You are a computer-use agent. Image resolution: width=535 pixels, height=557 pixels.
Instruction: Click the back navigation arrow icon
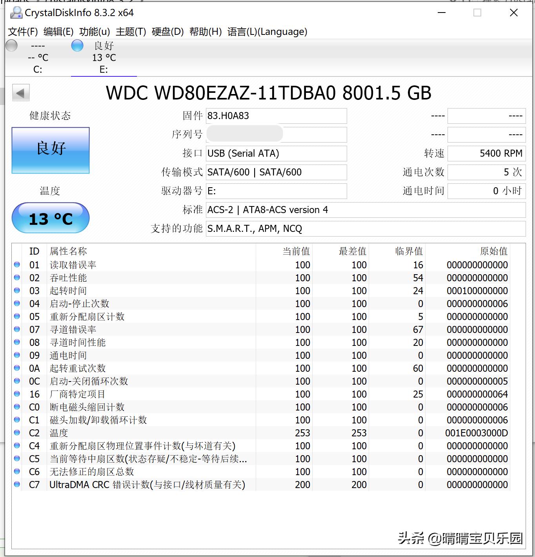coord(20,93)
